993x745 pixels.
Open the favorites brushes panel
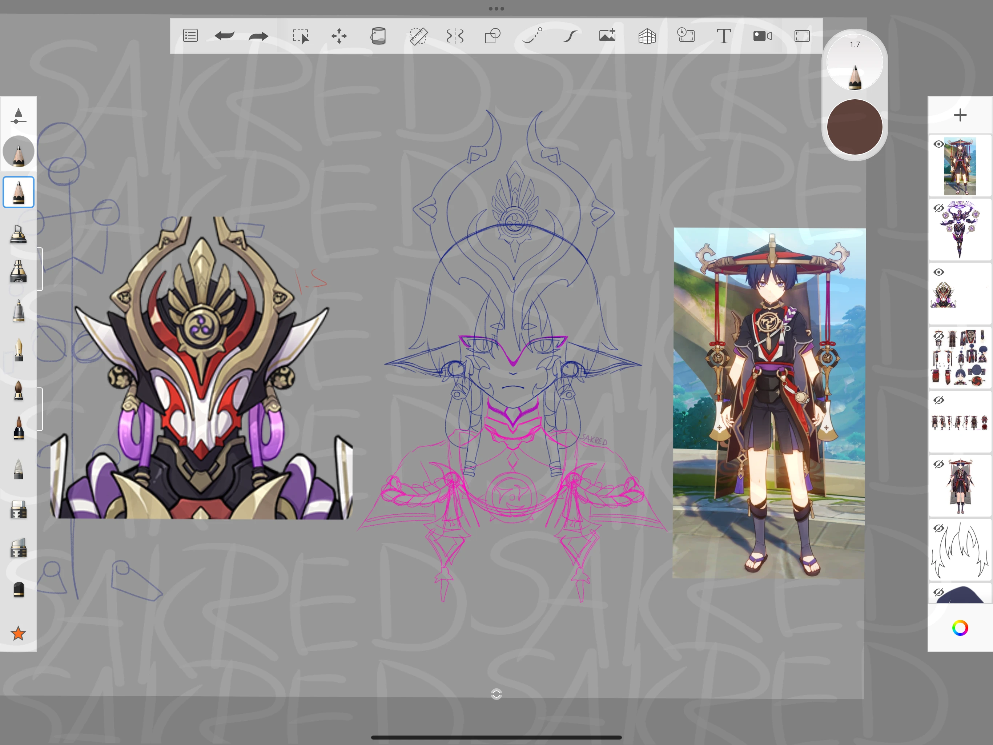[x=19, y=634]
